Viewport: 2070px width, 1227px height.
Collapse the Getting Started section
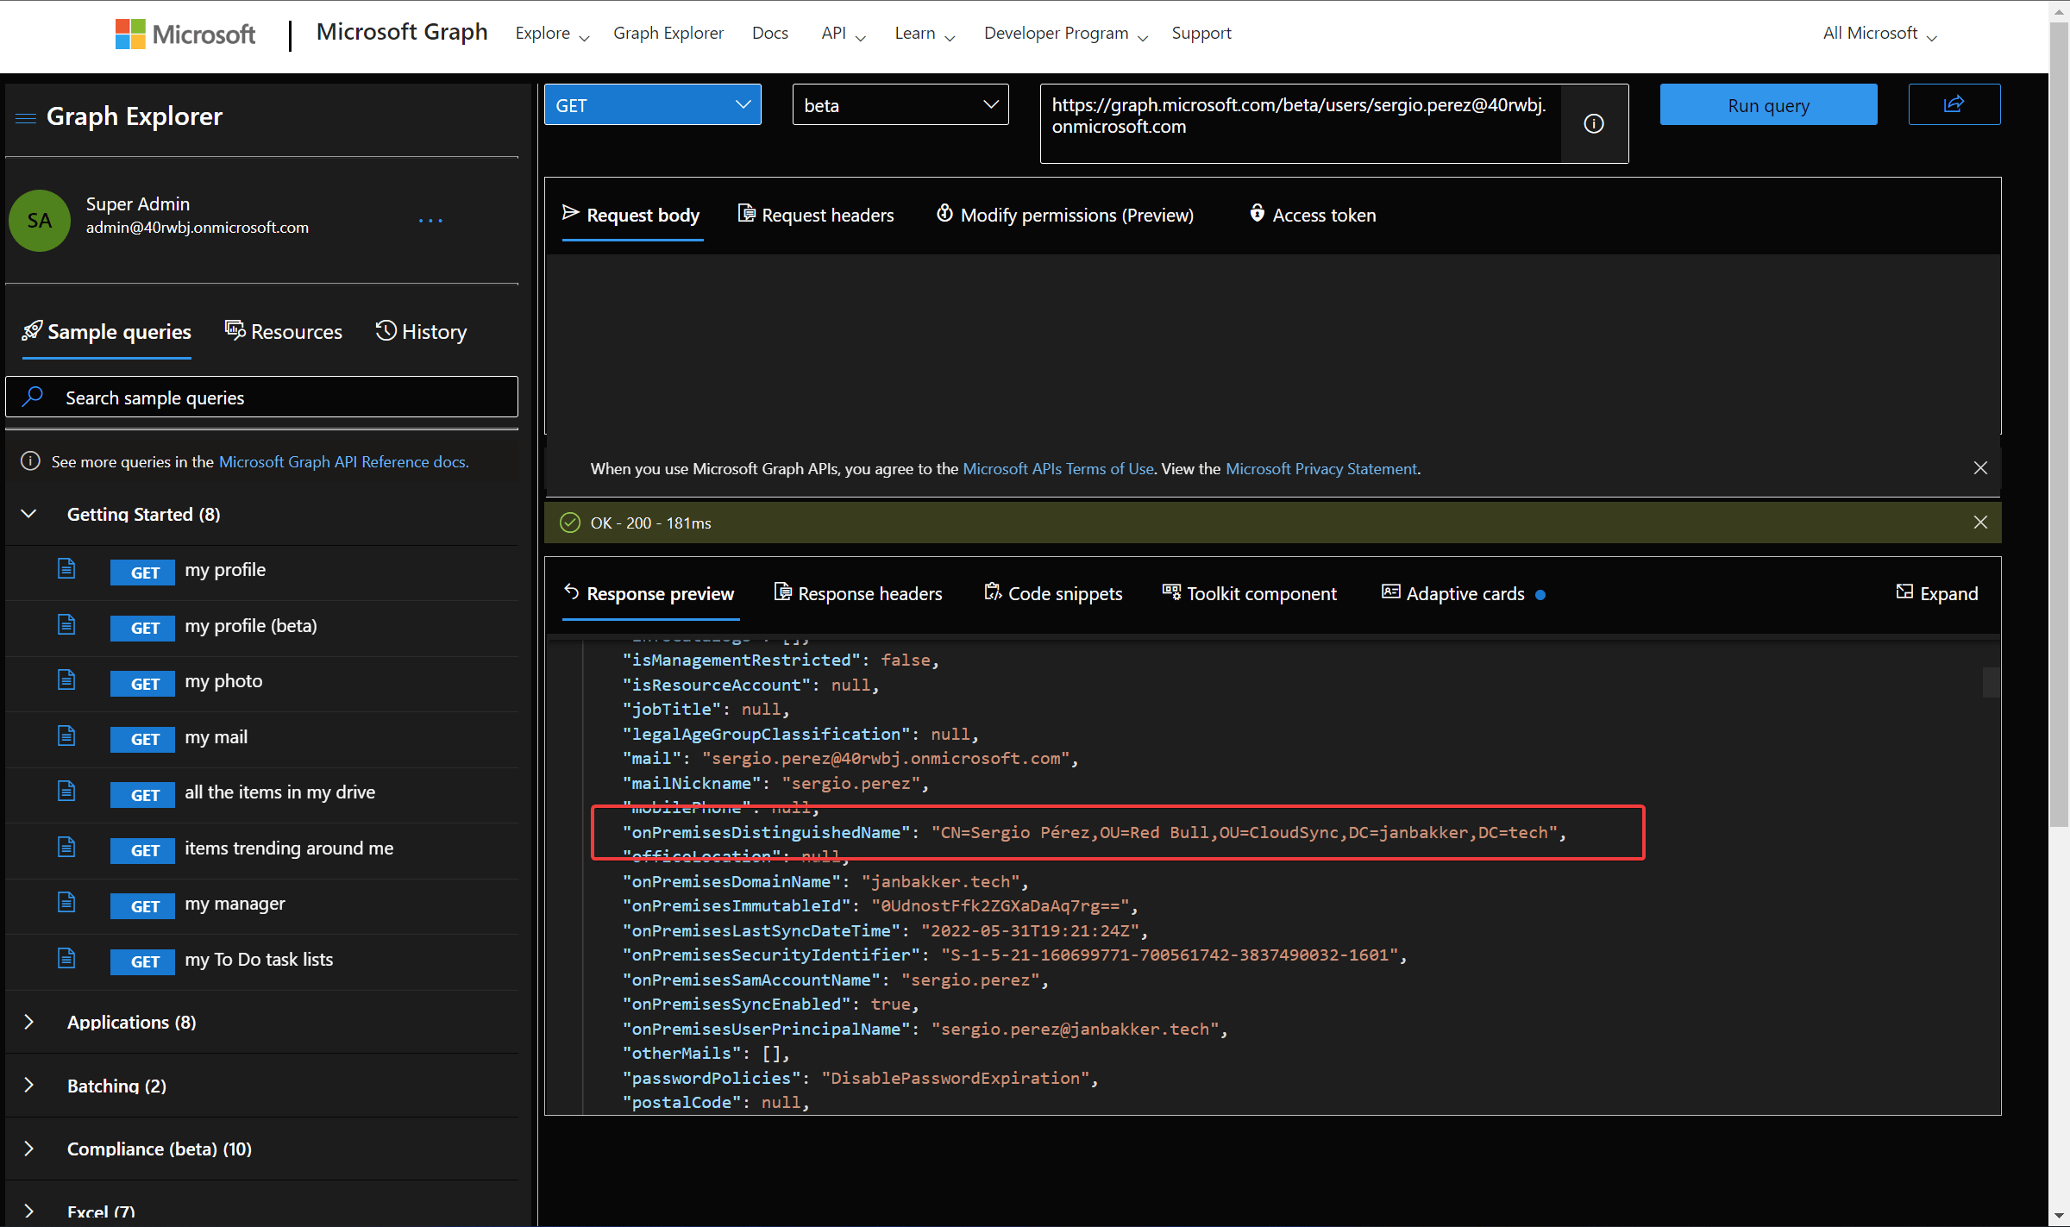[29, 514]
